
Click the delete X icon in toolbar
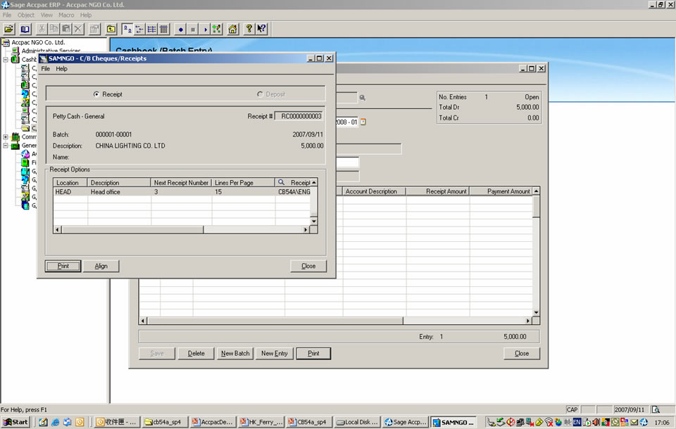[77, 29]
